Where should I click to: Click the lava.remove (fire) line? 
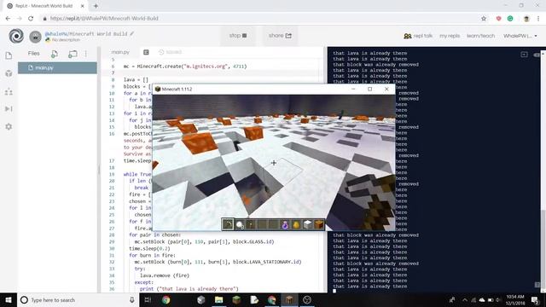click(165, 275)
